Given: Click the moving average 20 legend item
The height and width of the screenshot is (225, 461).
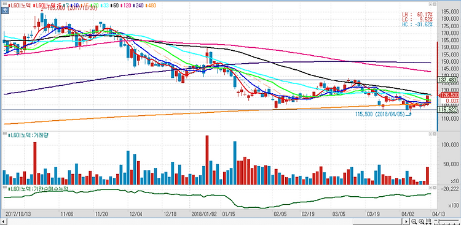Looking at the screenshot, I should click(95, 6).
